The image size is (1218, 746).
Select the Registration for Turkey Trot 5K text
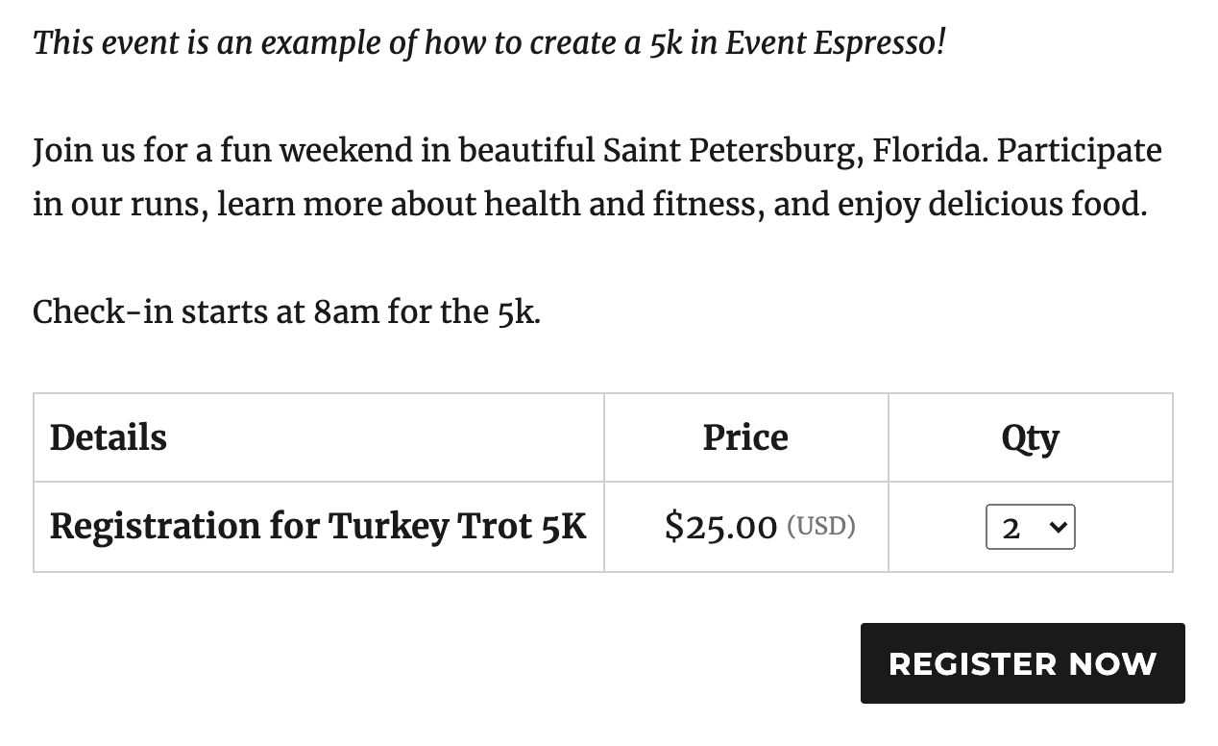[318, 526]
